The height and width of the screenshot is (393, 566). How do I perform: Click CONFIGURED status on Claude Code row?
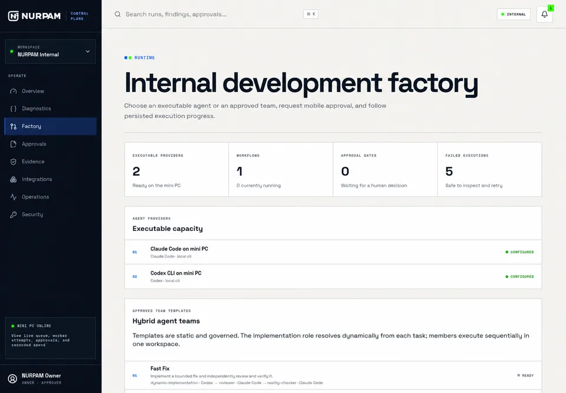pos(519,252)
